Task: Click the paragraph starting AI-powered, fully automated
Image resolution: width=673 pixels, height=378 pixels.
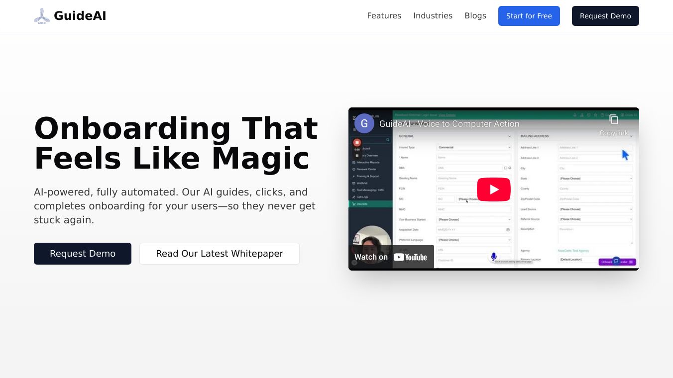Action: [x=175, y=206]
